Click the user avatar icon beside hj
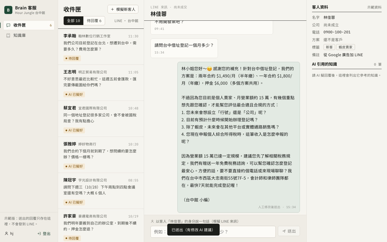The image size is (387, 242). pos(6,234)
